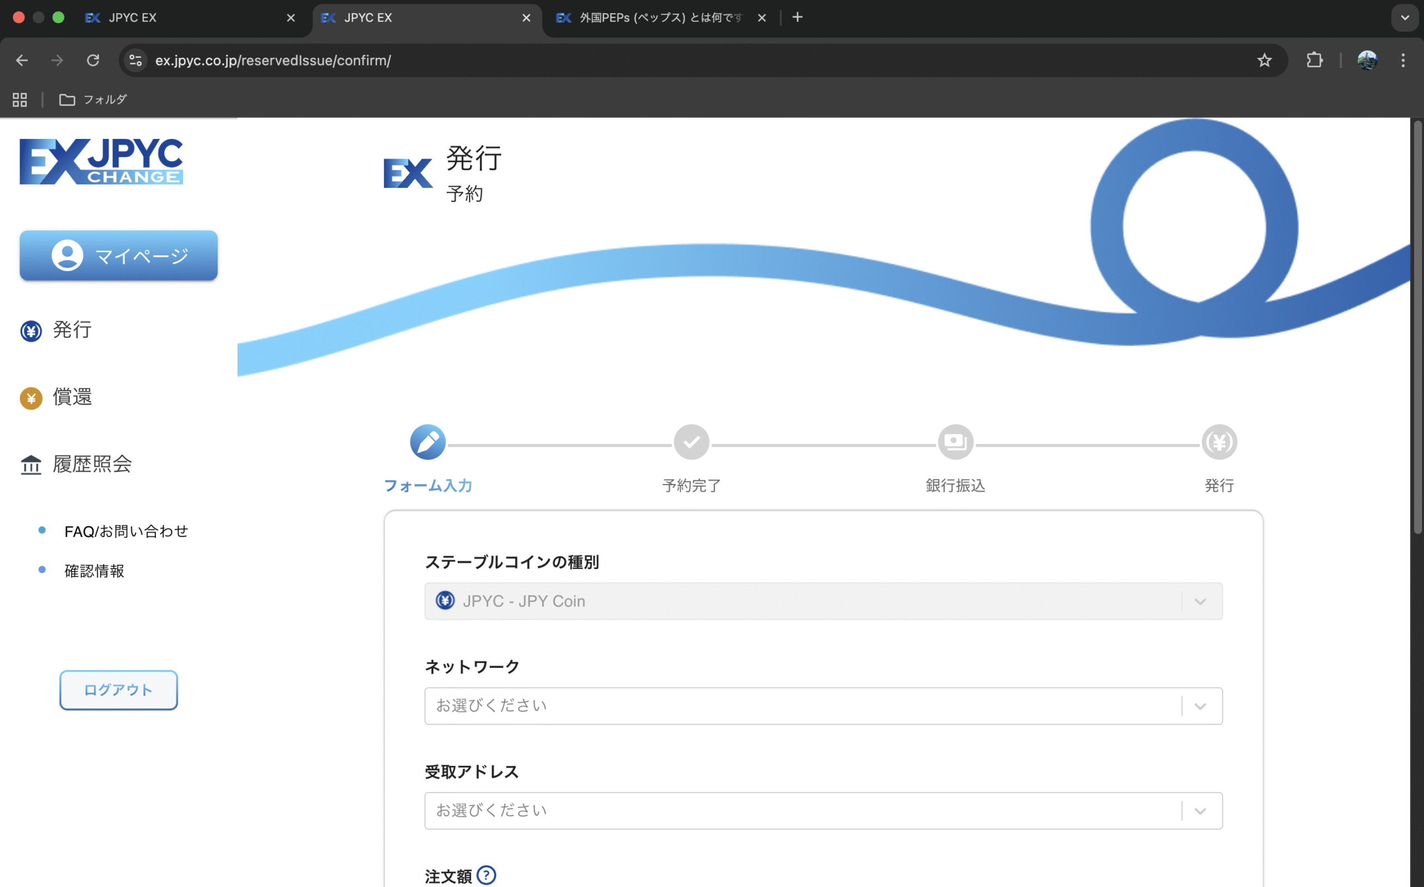Click the checkmark 予約完了 step icon

pos(691,442)
